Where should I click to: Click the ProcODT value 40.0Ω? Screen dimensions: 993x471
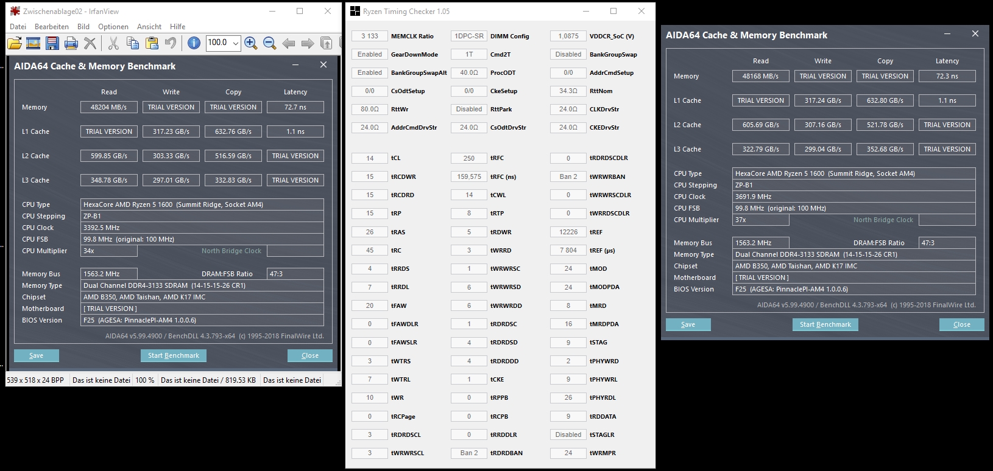click(469, 72)
